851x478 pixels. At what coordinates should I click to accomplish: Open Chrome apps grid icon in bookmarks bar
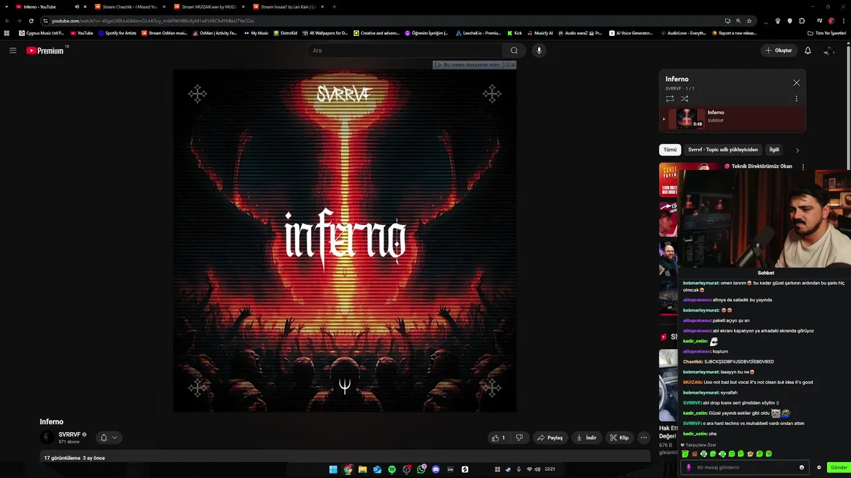click(x=7, y=33)
